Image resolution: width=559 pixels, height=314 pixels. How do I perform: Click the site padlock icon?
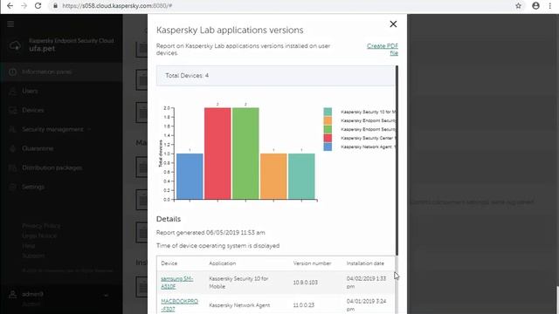[55, 6]
